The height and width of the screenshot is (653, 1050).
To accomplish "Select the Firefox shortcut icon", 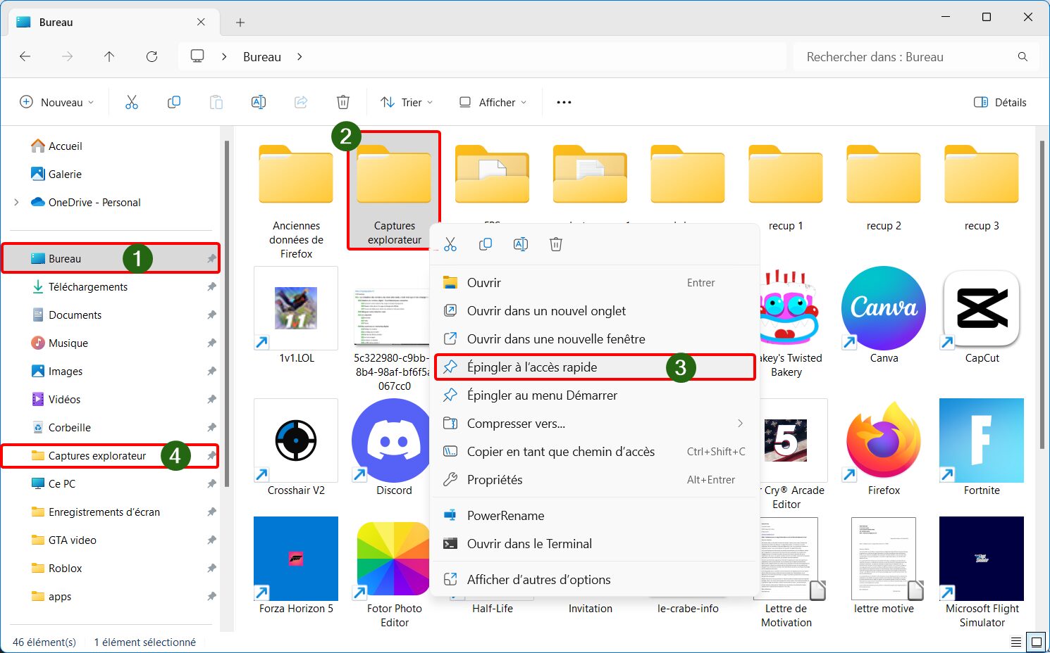I will pyautogui.click(x=884, y=440).
